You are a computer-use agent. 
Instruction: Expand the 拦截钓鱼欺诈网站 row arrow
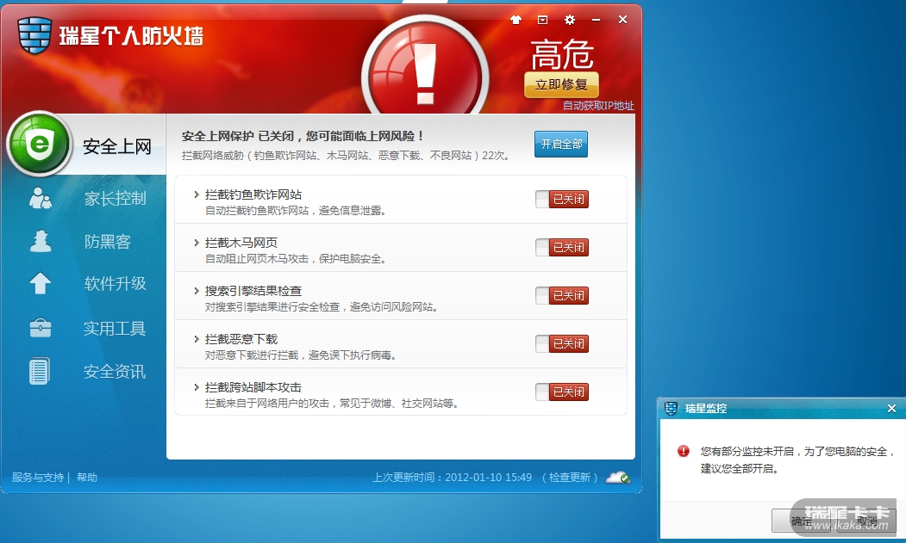pos(197,194)
